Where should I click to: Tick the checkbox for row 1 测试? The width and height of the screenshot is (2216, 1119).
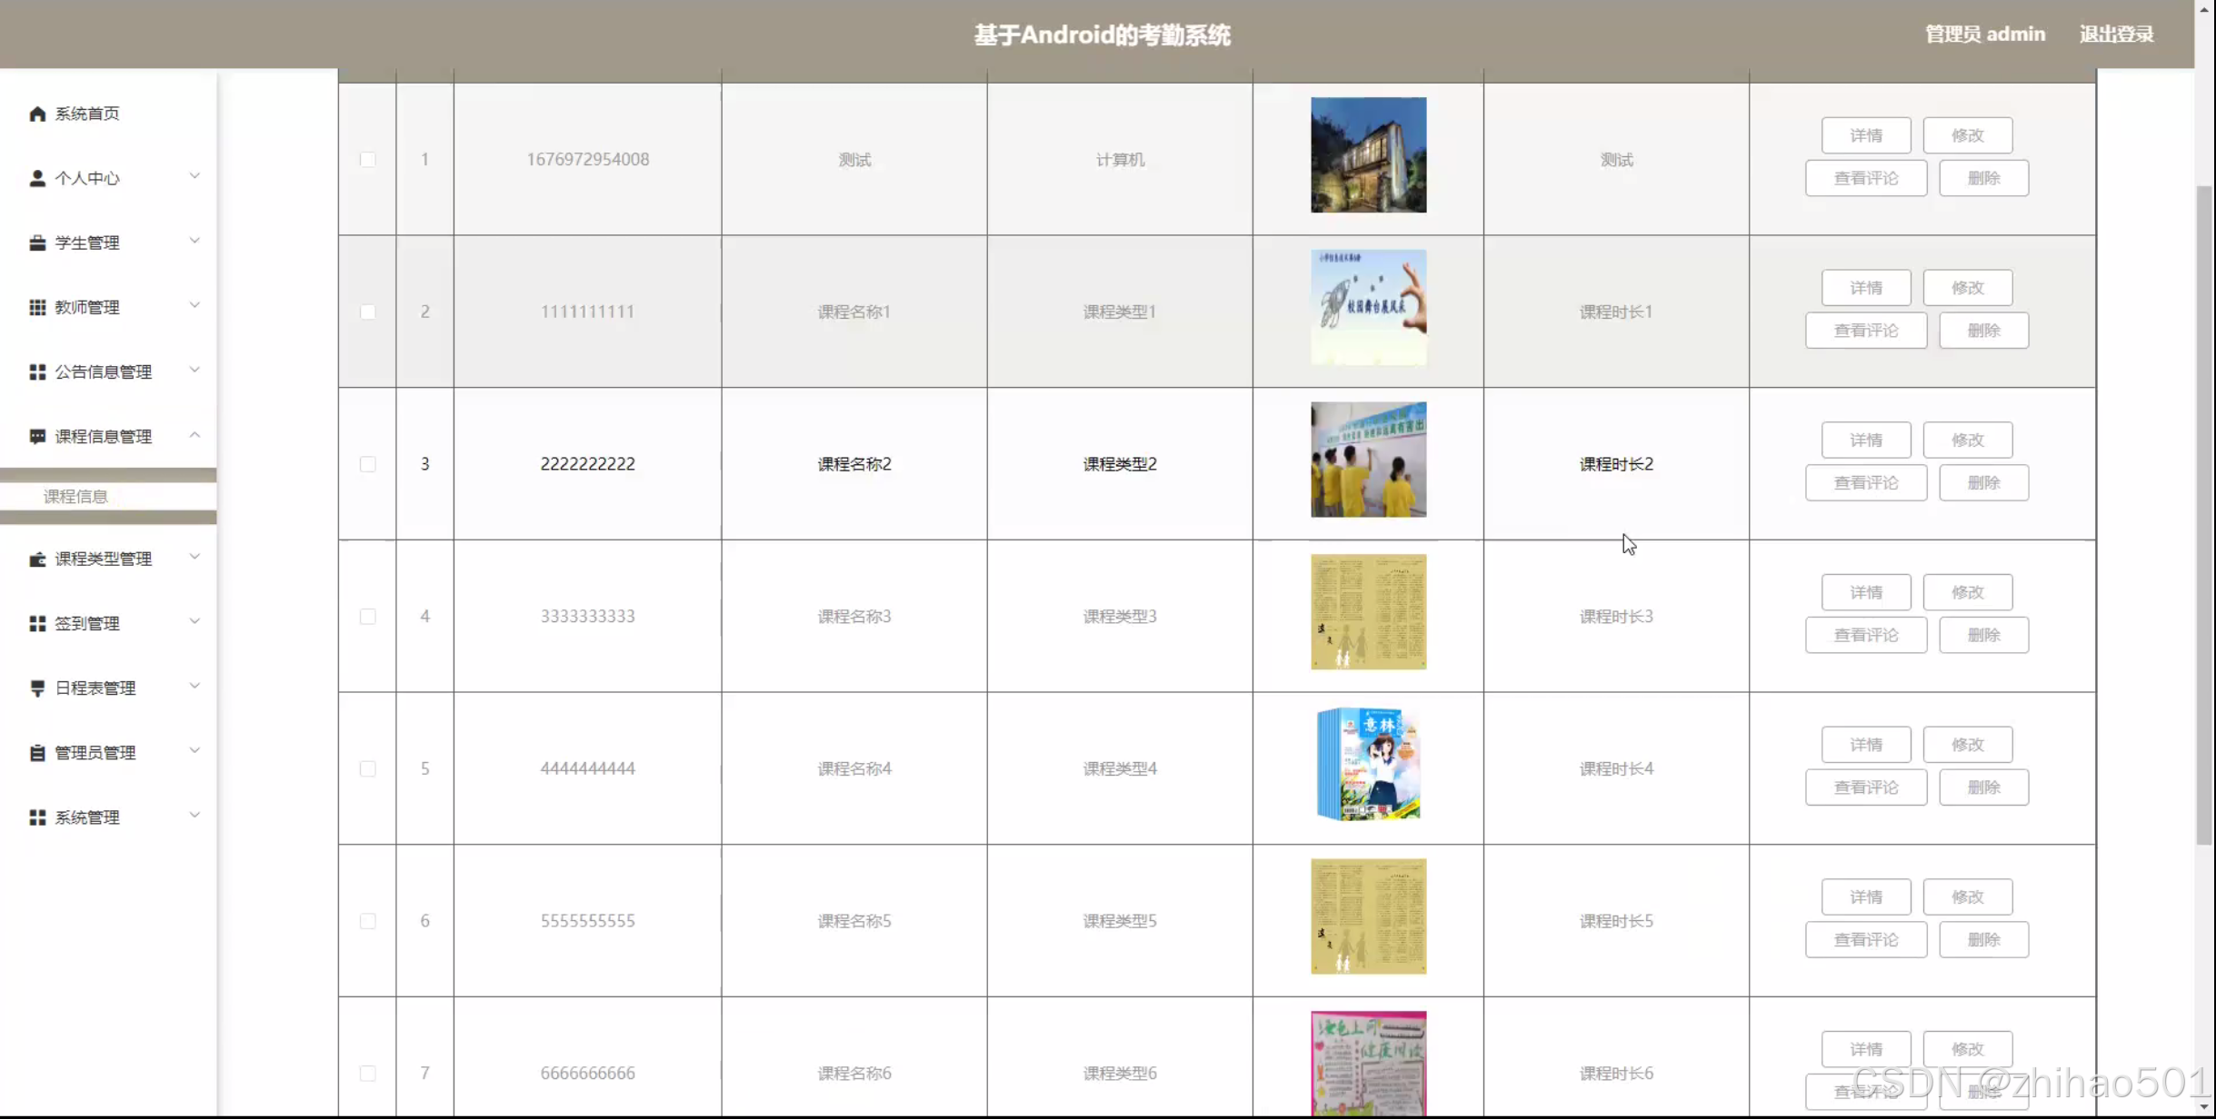coord(367,160)
